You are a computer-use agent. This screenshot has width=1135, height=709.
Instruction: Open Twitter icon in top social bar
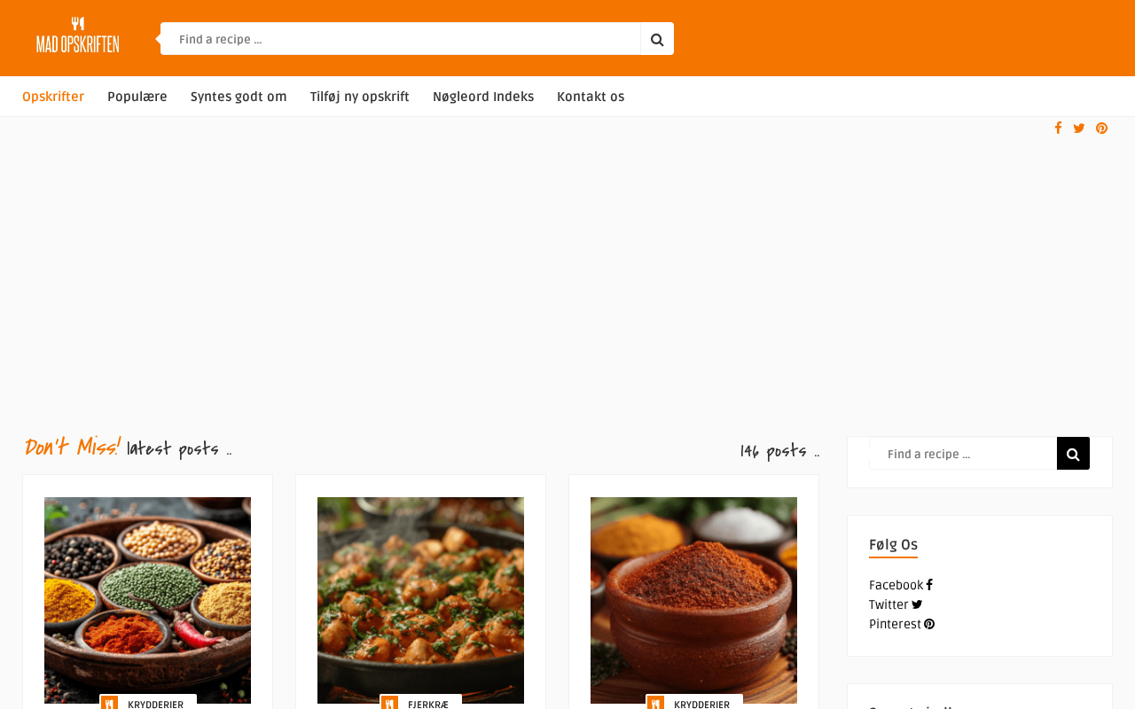[x=1079, y=129]
